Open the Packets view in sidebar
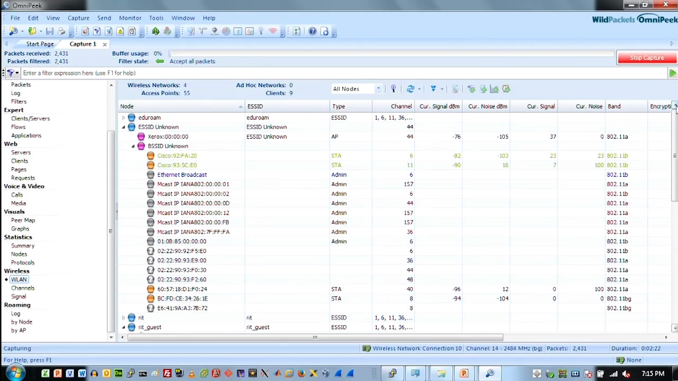Screen dimensions: 678x381 21,85
